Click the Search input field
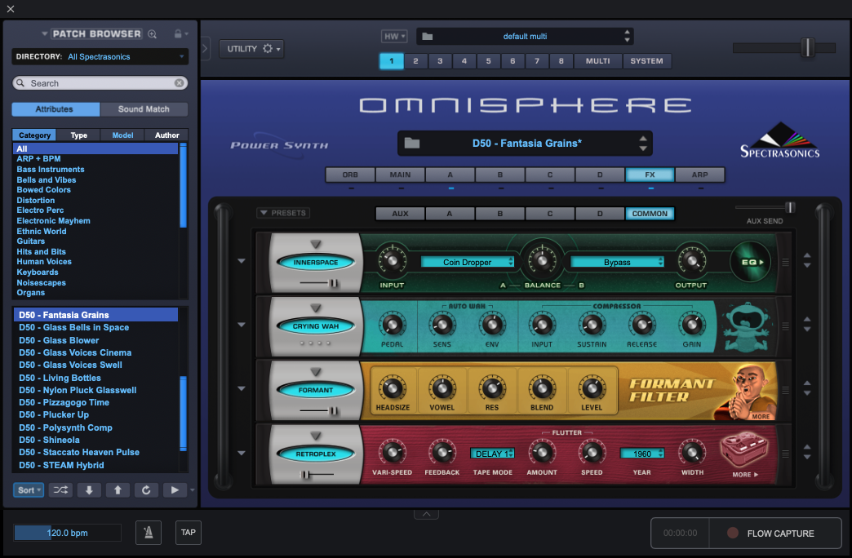The image size is (852, 558). (100, 83)
